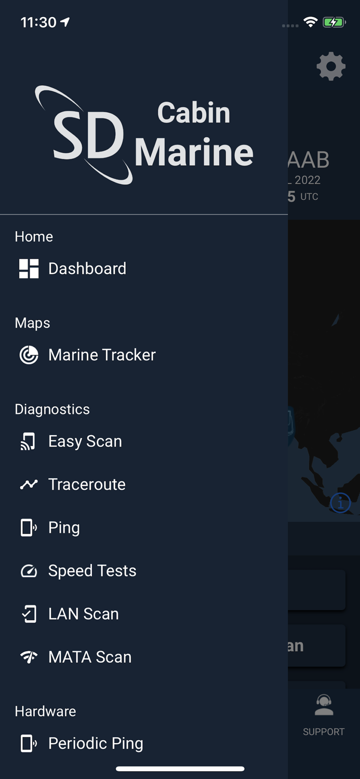Tap the map info icon
The height and width of the screenshot is (779, 360).
[x=340, y=503]
